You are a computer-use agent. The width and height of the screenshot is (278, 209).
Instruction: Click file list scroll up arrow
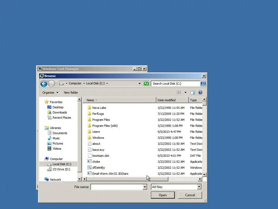pyautogui.click(x=204, y=99)
